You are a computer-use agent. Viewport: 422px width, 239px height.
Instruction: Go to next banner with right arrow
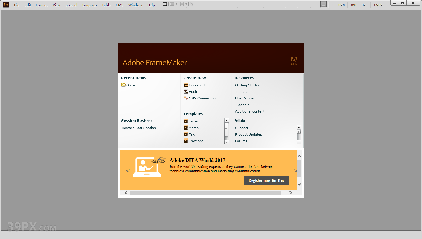(295, 171)
